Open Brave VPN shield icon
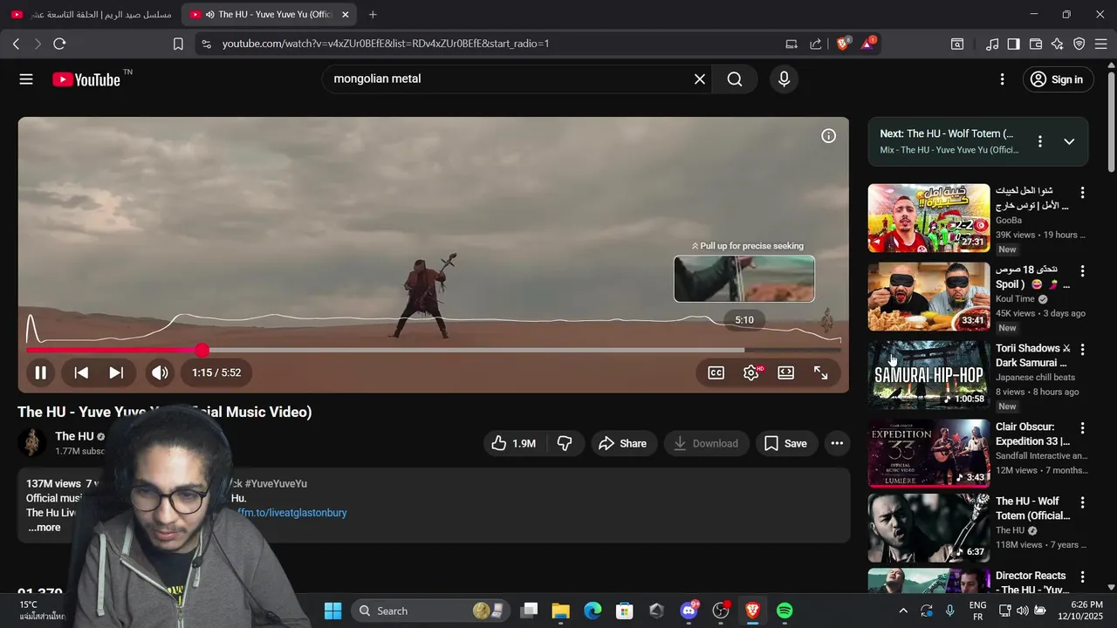 1079,44
